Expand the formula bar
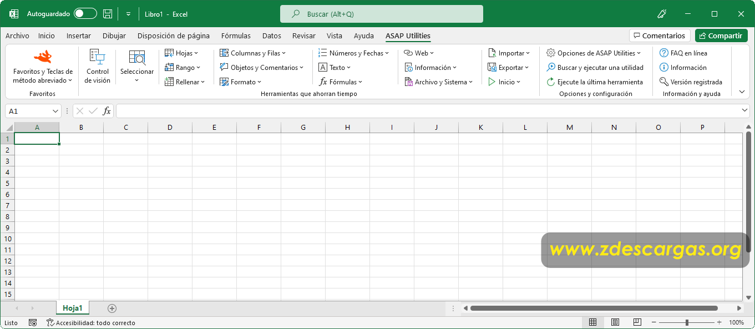The image size is (755, 329). (x=744, y=111)
